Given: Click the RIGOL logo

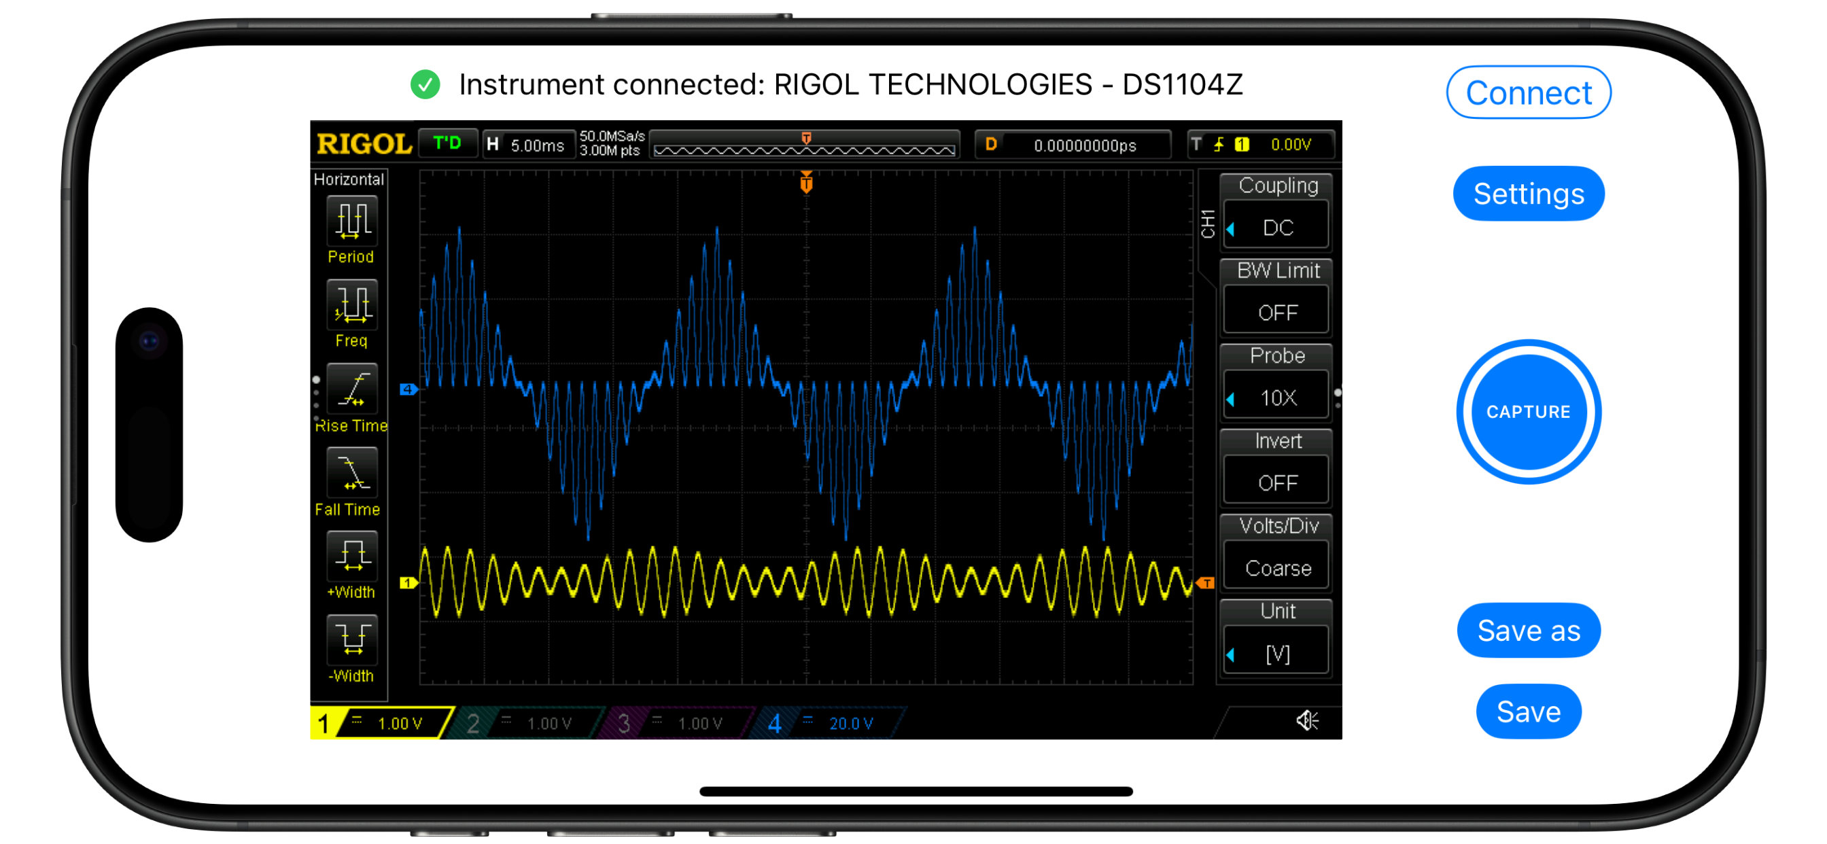Looking at the screenshot, I should pyautogui.click(x=364, y=144).
